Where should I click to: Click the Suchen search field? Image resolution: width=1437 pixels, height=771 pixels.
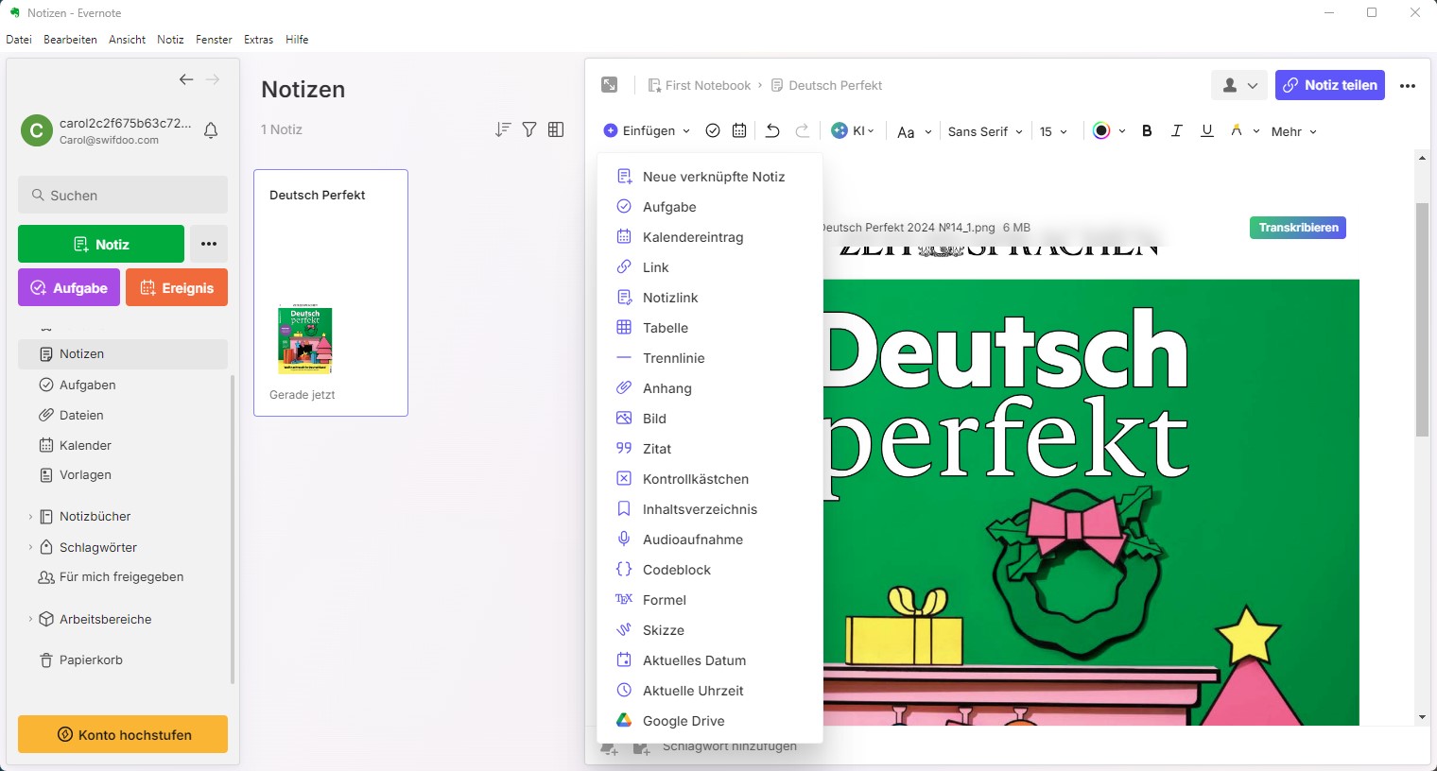[123, 195]
